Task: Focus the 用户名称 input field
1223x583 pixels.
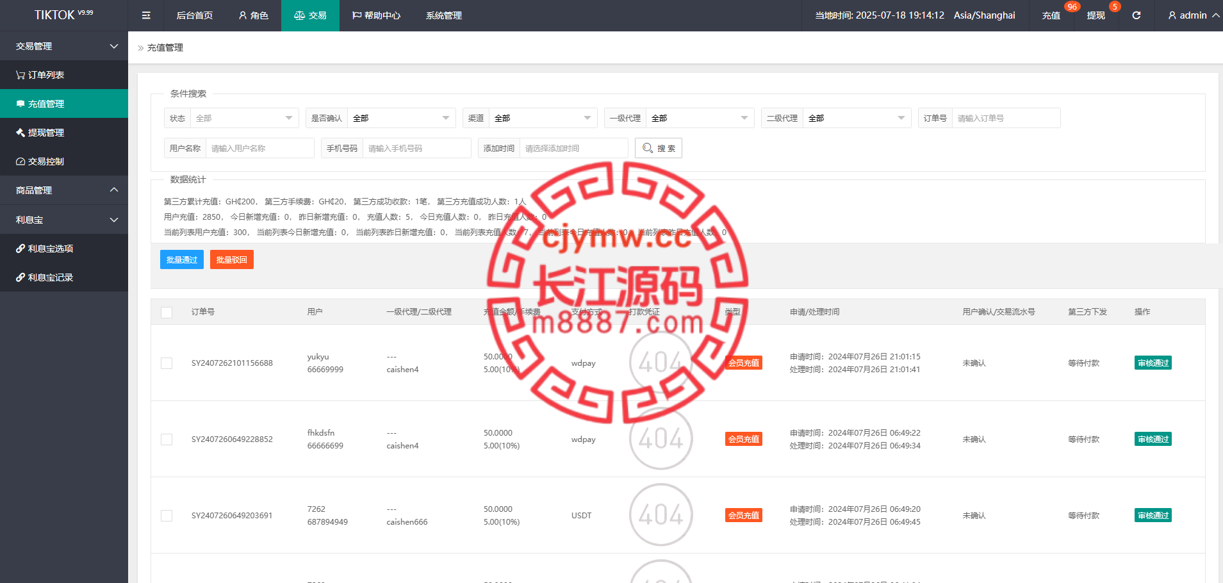Action: click(259, 148)
